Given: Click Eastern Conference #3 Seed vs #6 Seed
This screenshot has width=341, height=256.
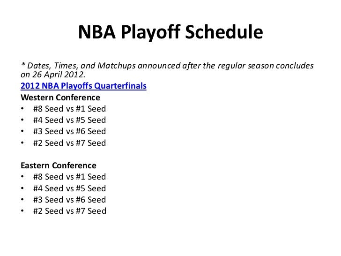Looking at the screenshot, I should pyautogui.click(x=70, y=200).
